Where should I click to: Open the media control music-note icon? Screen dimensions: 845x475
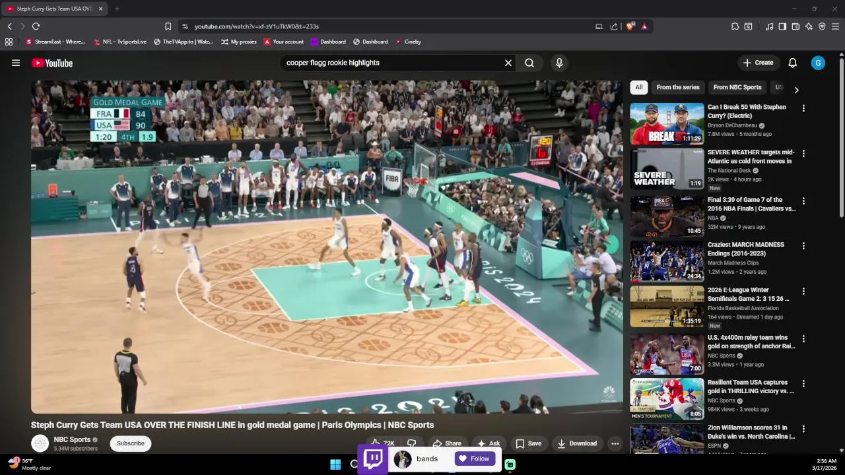click(769, 26)
